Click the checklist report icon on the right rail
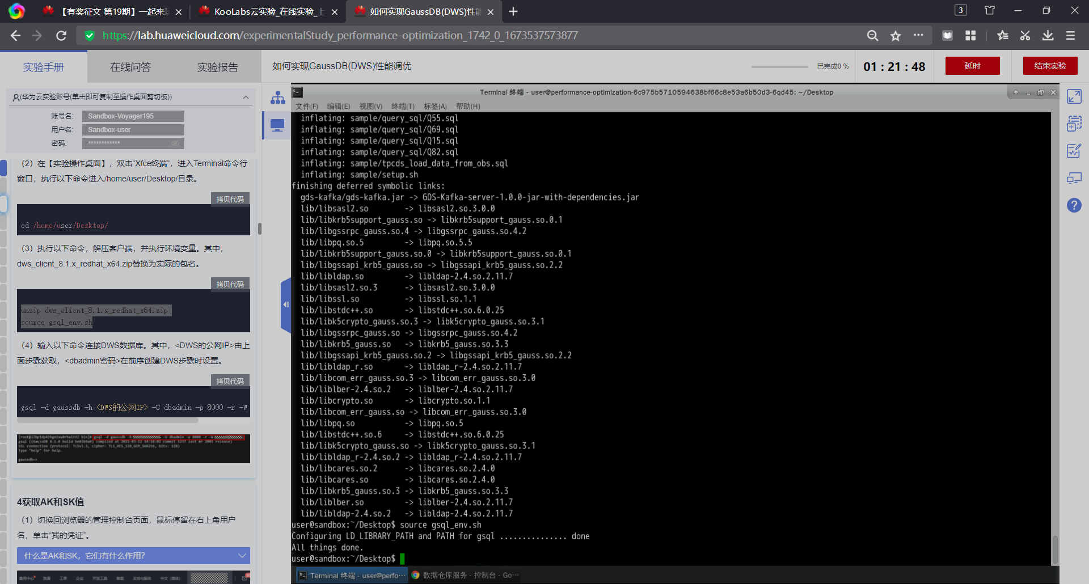 1074,151
